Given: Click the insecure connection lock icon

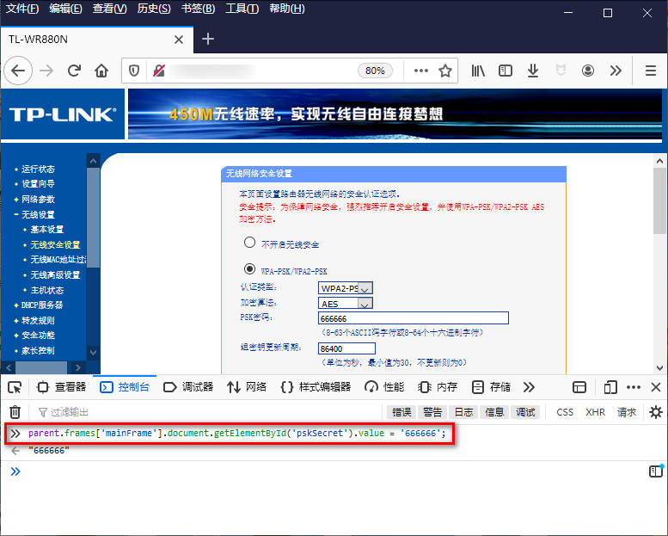Looking at the screenshot, I should 159,71.
